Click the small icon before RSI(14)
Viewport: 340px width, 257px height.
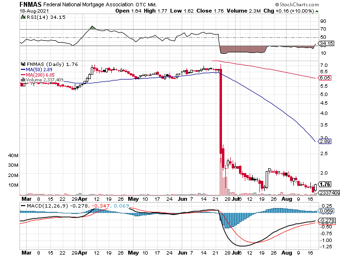pos(23,17)
